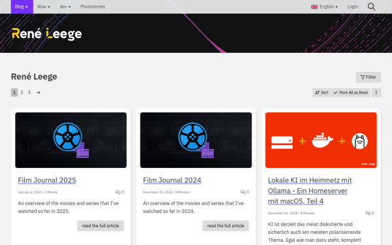Click the date 'December 31, 2024'
392x245 pixels.
(157, 192)
